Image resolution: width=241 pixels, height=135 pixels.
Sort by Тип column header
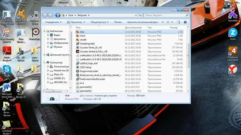[157, 27]
